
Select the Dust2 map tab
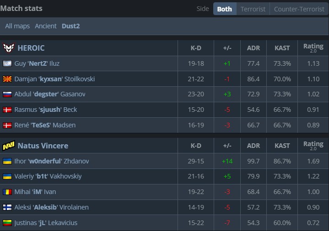pos(71,26)
